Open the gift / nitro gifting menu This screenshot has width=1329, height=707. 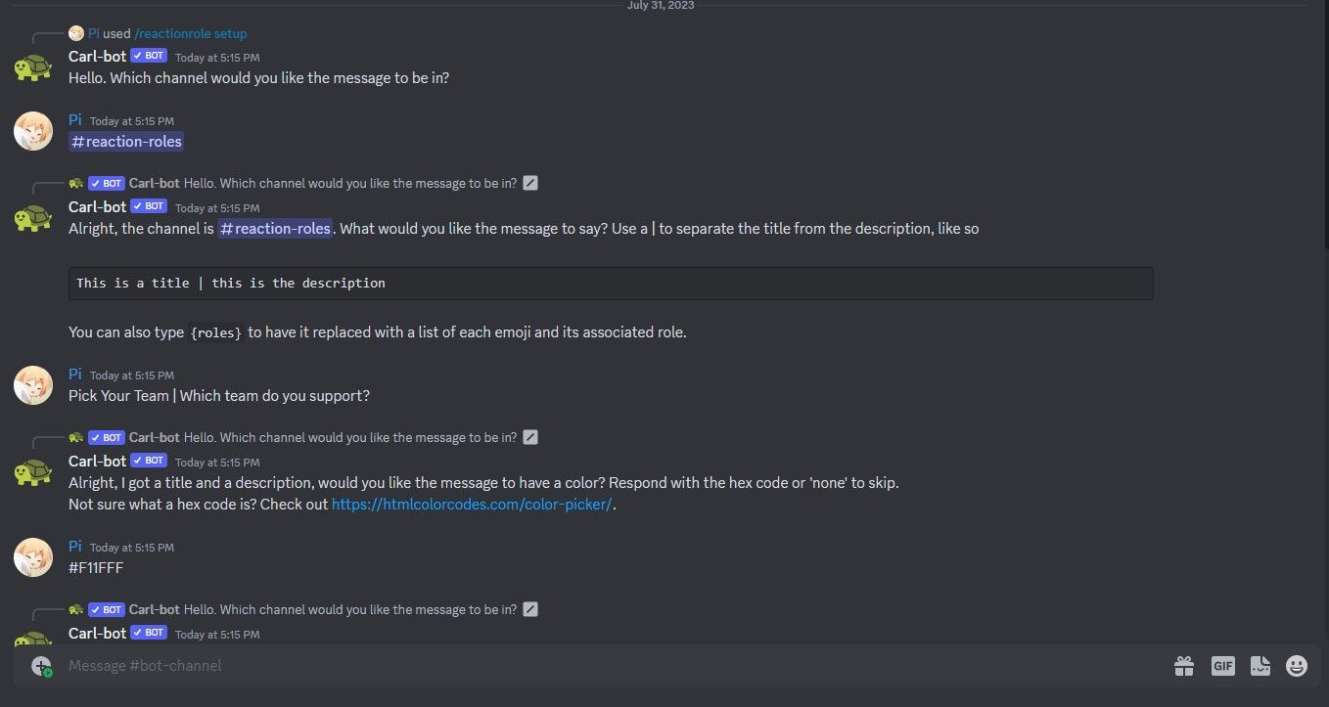pyautogui.click(x=1183, y=666)
